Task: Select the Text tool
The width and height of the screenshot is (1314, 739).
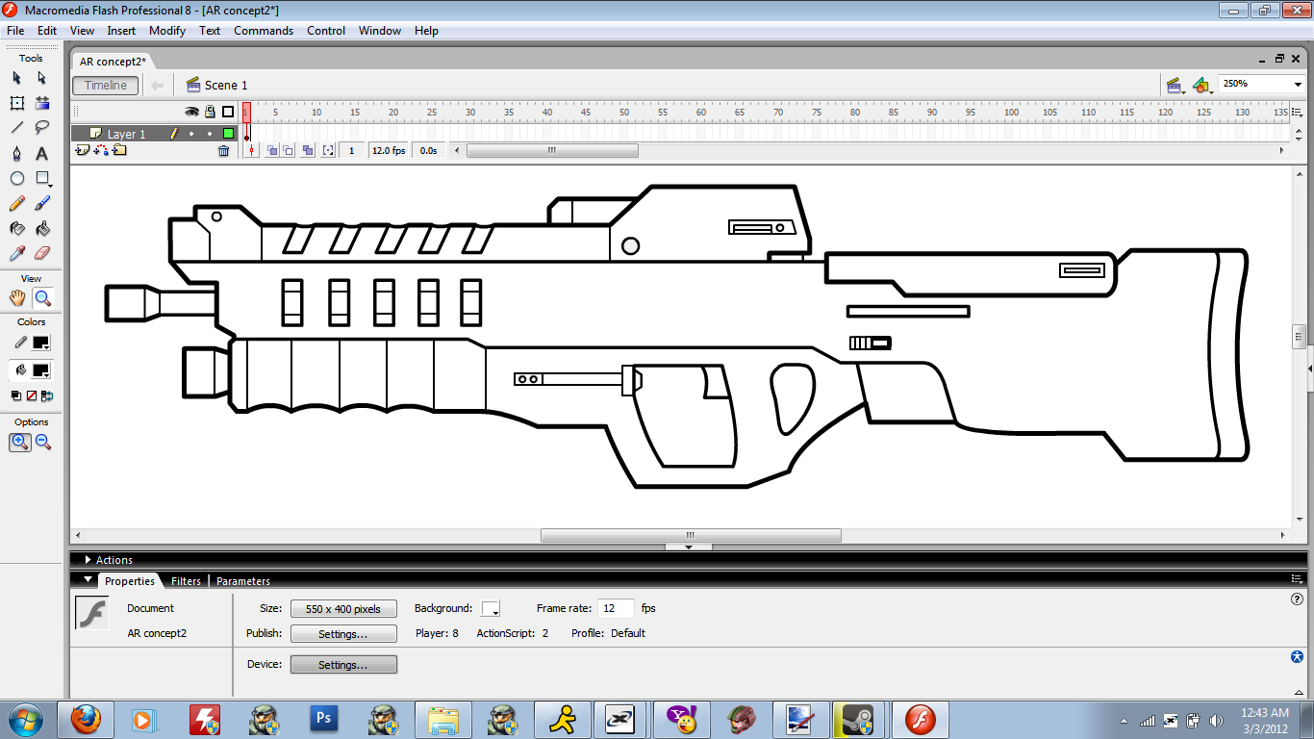Action: (42, 154)
